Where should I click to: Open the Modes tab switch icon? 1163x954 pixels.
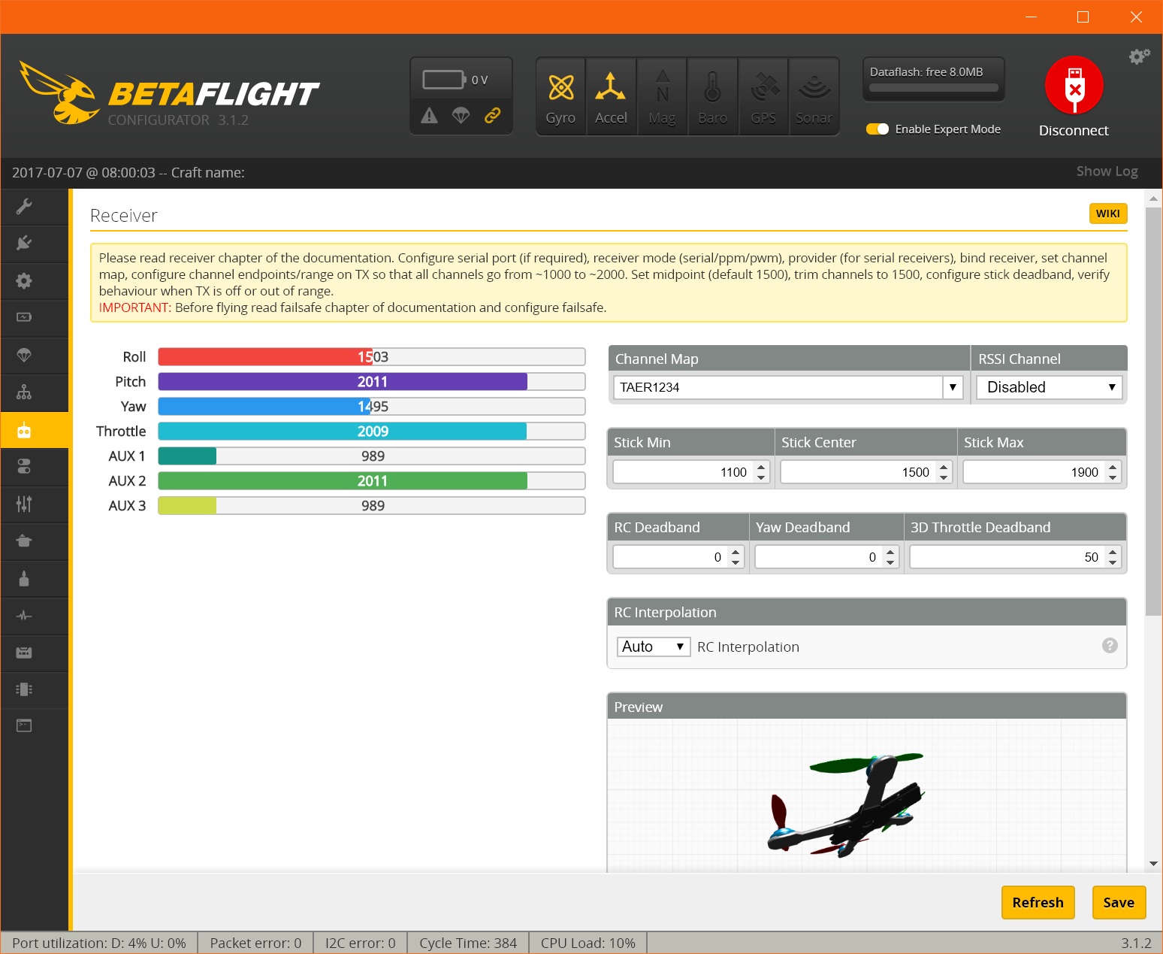coord(24,467)
